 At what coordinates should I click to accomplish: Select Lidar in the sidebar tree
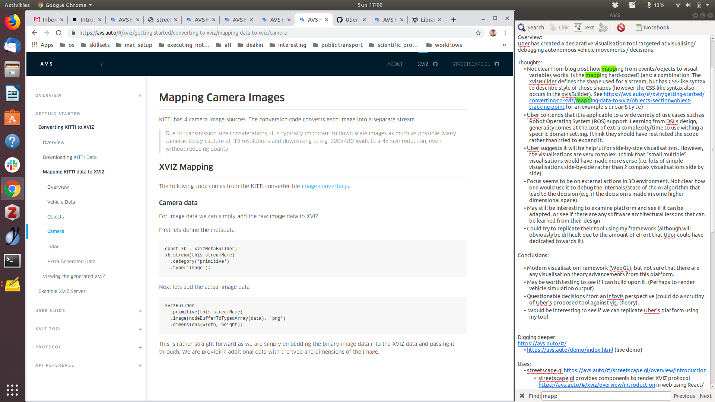(53, 246)
